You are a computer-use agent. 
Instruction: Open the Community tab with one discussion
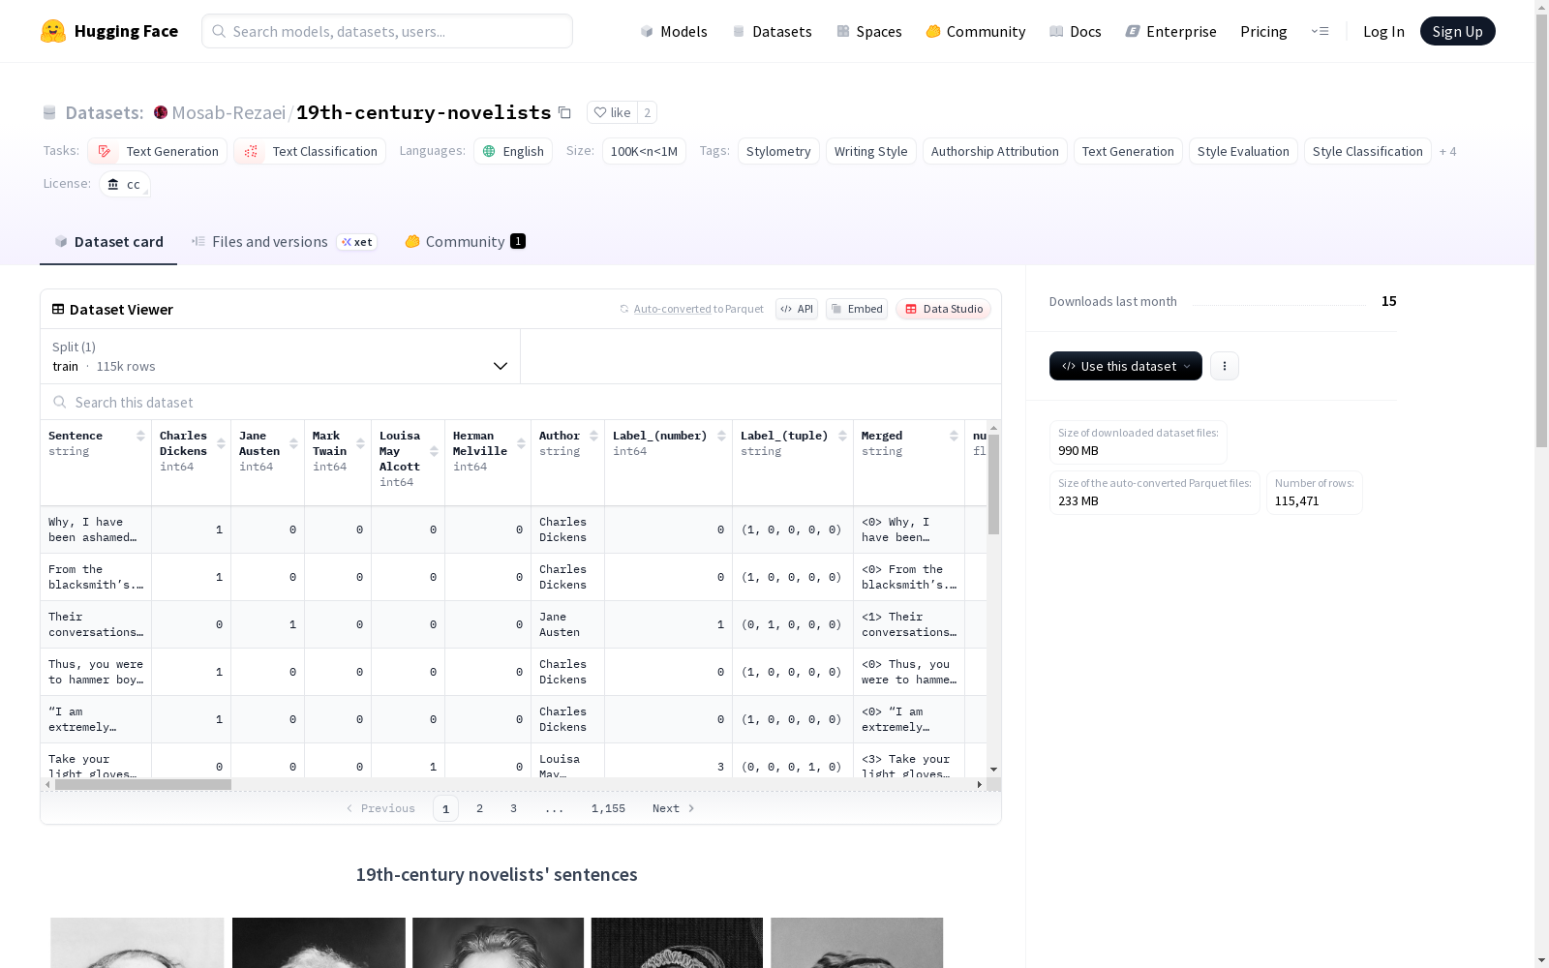point(465,242)
